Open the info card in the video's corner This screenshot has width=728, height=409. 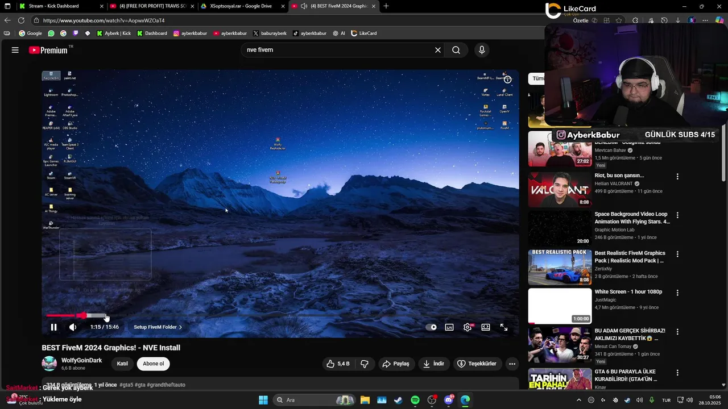pos(507,80)
